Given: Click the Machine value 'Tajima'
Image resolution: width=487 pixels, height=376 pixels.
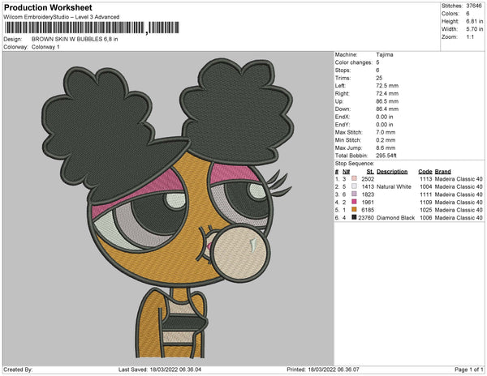Looking at the screenshot, I should point(385,54).
